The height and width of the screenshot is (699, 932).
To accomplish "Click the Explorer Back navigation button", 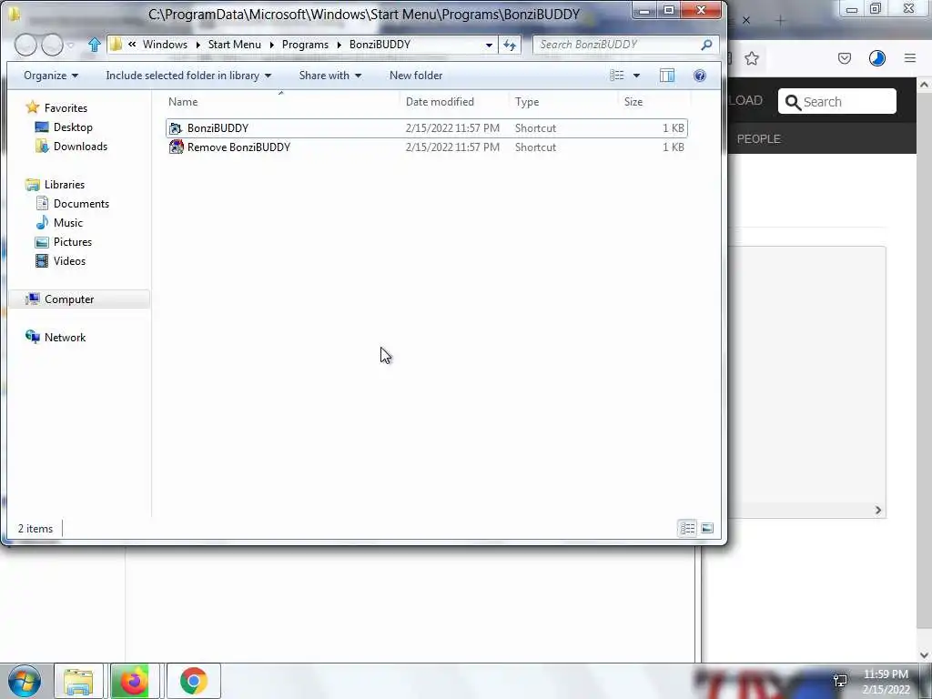I will pyautogui.click(x=25, y=45).
